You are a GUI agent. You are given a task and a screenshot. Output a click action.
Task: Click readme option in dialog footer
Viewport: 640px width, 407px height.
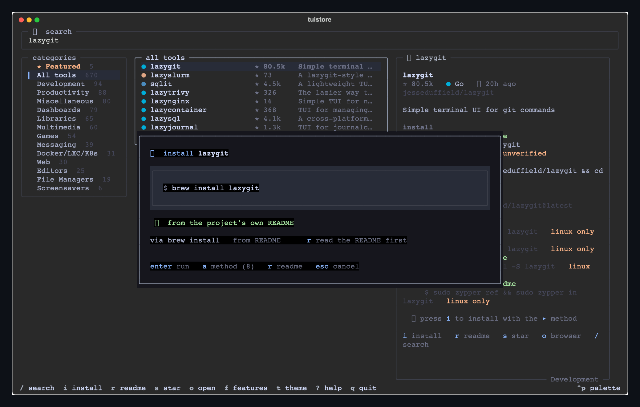tap(285, 266)
